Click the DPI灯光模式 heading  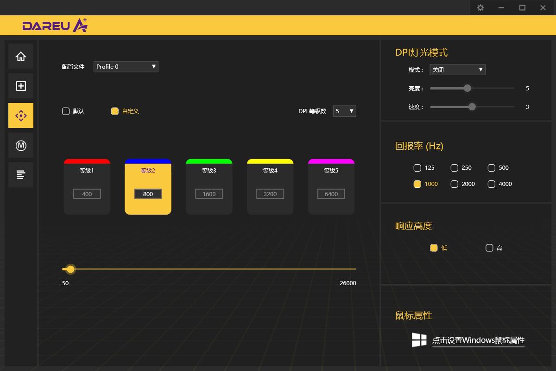click(x=421, y=52)
